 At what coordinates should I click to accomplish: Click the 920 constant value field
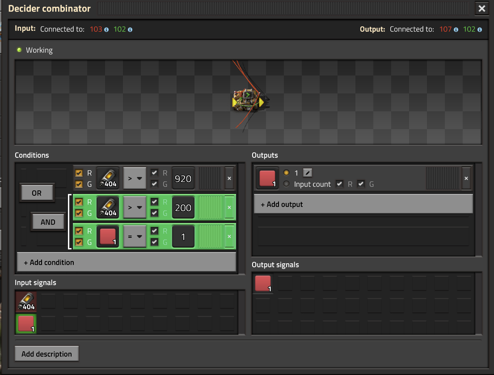click(x=183, y=179)
